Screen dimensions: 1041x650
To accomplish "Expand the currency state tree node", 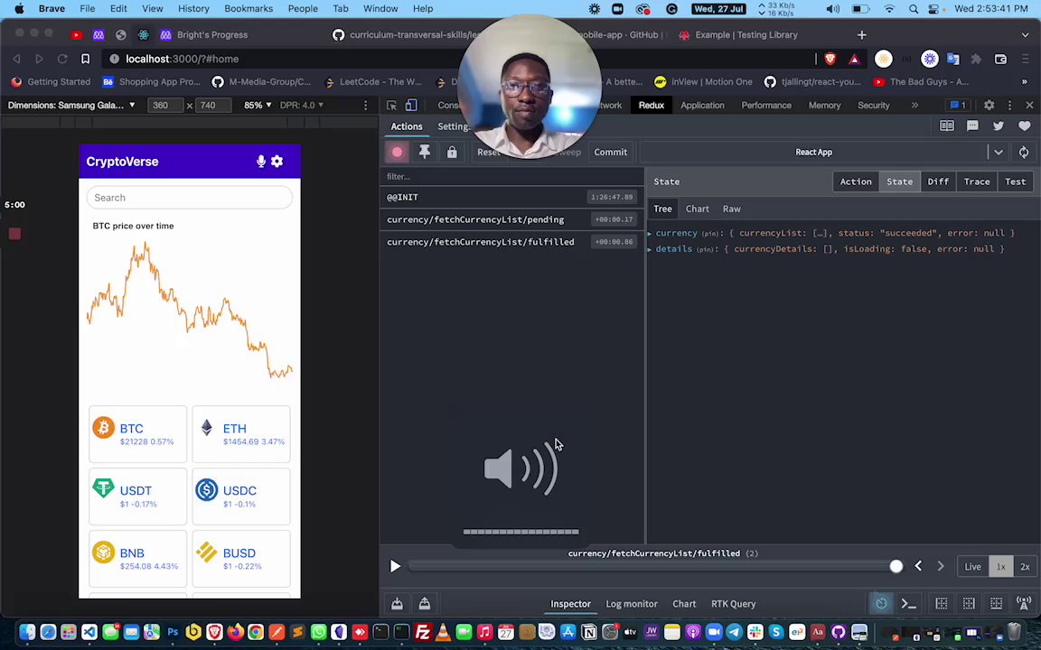I will pyautogui.click(x=650, y=234).
